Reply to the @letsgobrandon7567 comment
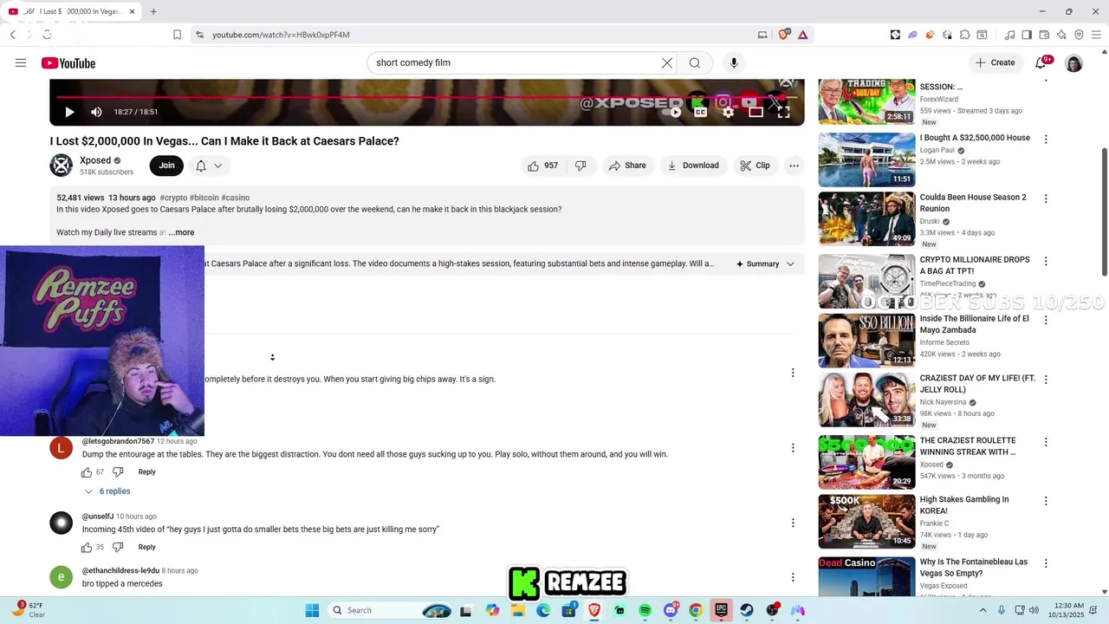1109x624 pixels. point(147,472)
